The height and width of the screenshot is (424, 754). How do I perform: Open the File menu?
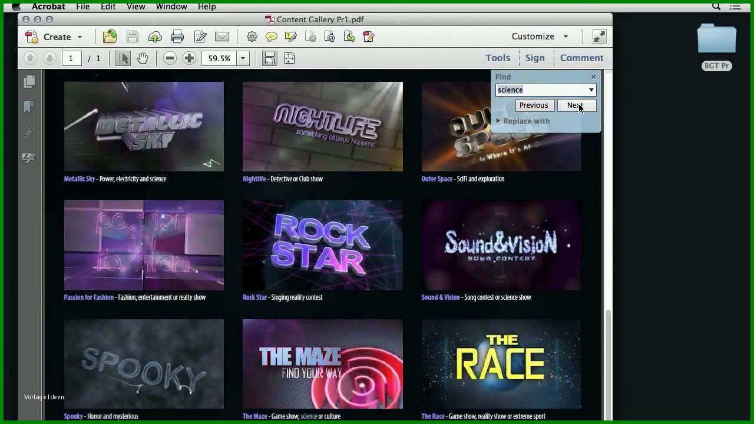(x=82, y=6)
